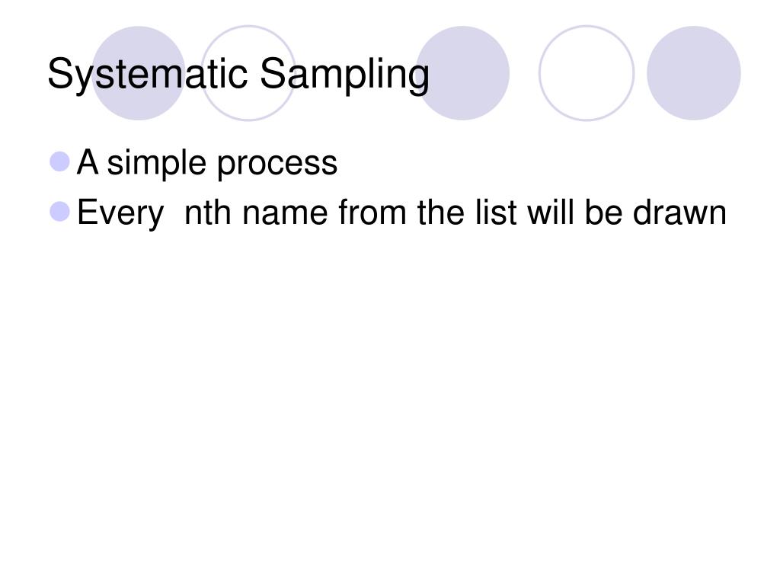Select the word "from" in the second bullet
The height and width of the screenshot is (585, 780).
coord(372,213)
